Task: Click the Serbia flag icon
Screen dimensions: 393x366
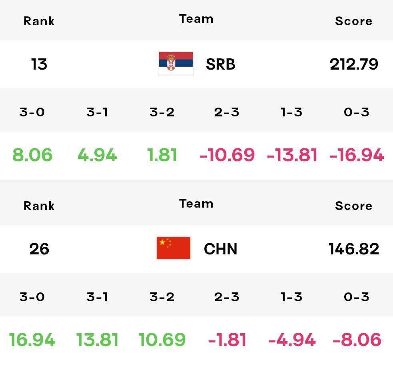Action: point(176,64)
